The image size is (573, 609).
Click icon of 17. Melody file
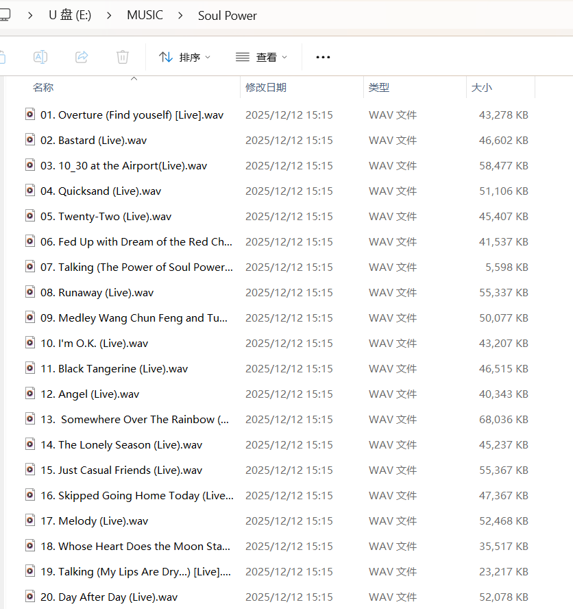point(30,520)
